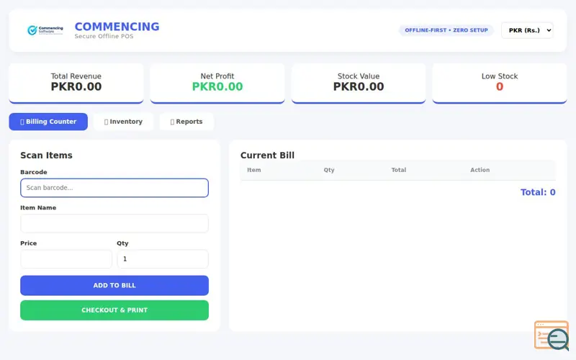Open the PKR (Rs.) currency dropdown

[527, 30]
